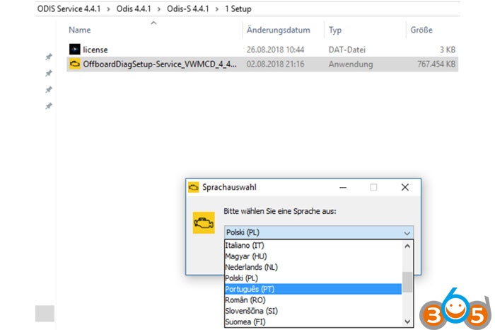Select Português (PT) from the list

click(250, 289)
